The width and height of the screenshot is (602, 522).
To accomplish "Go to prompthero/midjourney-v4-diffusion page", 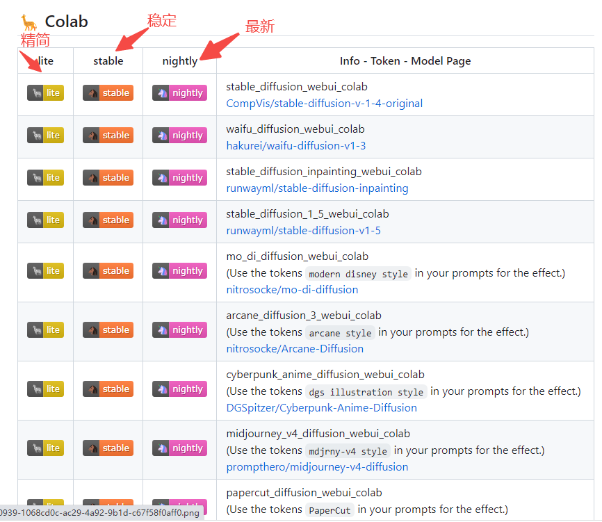I will click(317, 467).
